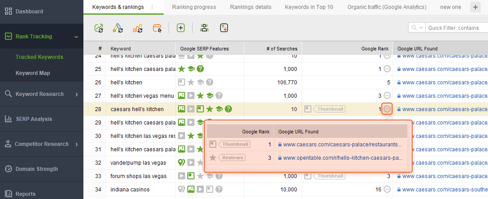Click the Check Rankings toolbar icon
The width and height of the screenshot is (488, 199).
[x=99, y=28]
